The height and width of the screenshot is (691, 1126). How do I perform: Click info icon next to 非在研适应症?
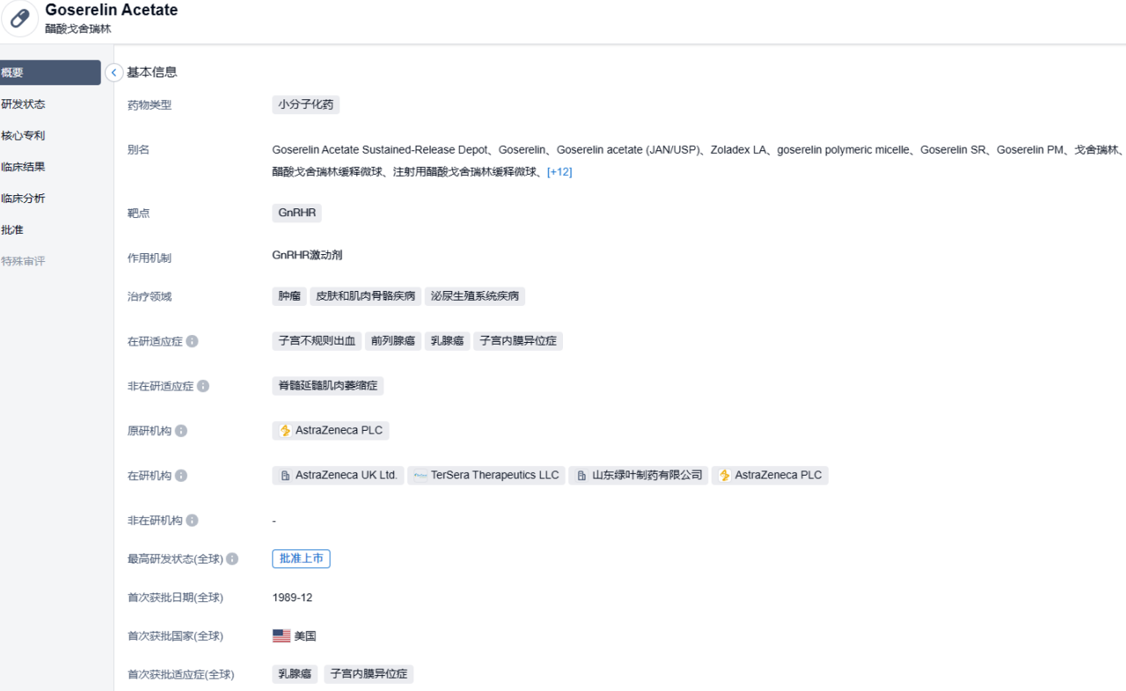point(203,386)
